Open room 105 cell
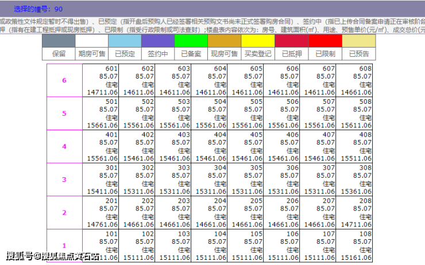Viewport: 425px width, 265px height. (245, 245)
